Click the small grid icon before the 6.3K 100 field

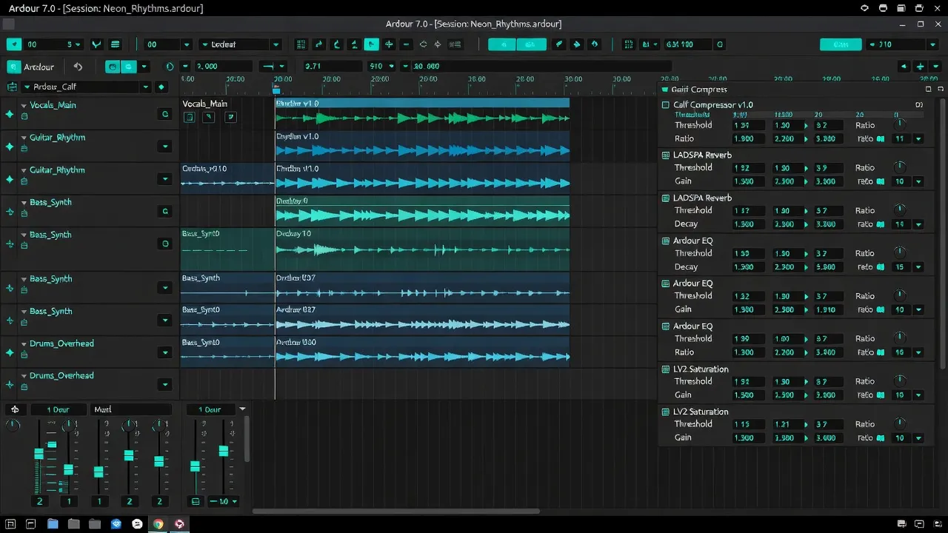tap(628, 44)
